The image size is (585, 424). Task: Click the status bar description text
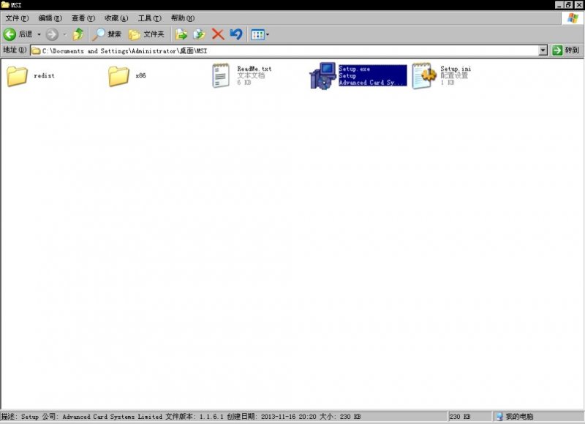point(181,417)
